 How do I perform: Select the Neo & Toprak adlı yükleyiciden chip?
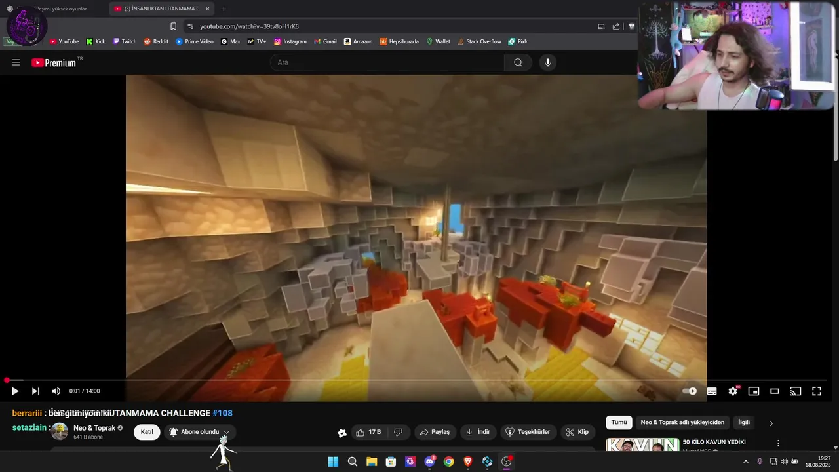pyautogui.click(x=682, y=423)
